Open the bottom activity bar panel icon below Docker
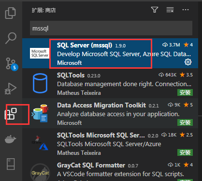The image size is (202, 181). point(11,164)
